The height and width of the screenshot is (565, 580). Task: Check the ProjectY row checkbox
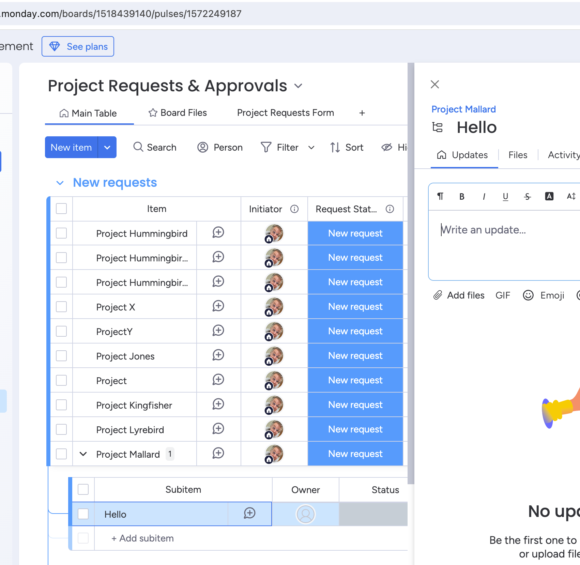[x=61, y=331]
